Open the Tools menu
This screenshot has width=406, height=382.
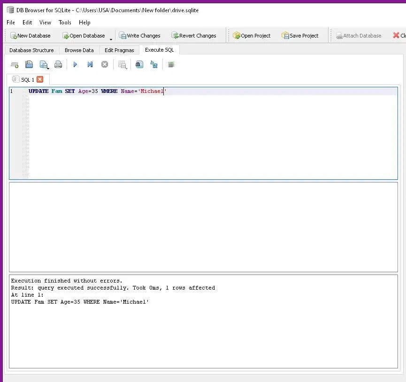point(65,23)
